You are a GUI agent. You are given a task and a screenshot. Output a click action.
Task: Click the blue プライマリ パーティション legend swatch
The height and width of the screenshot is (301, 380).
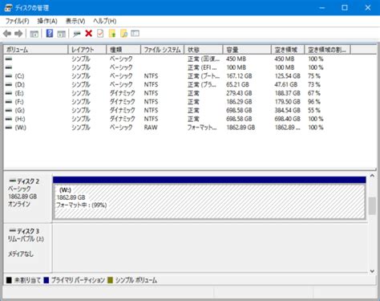46,280
